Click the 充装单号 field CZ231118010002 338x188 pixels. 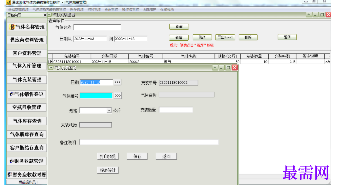tap(179, 83)
